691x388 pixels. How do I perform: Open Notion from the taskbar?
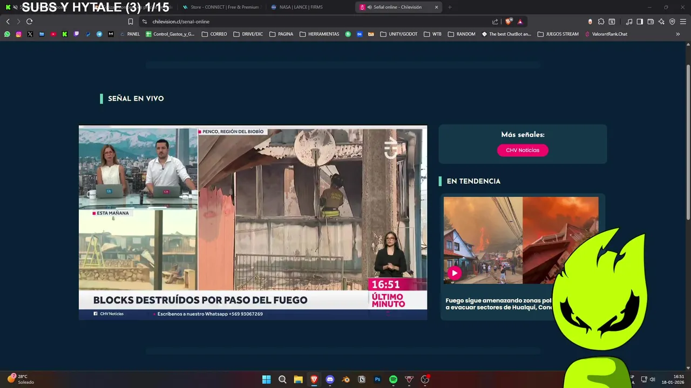362,379
